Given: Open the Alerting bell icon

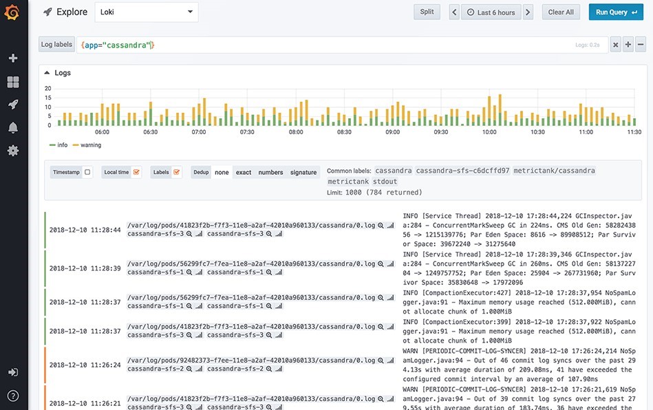Looking at the screenshot, I should (13, 127).
